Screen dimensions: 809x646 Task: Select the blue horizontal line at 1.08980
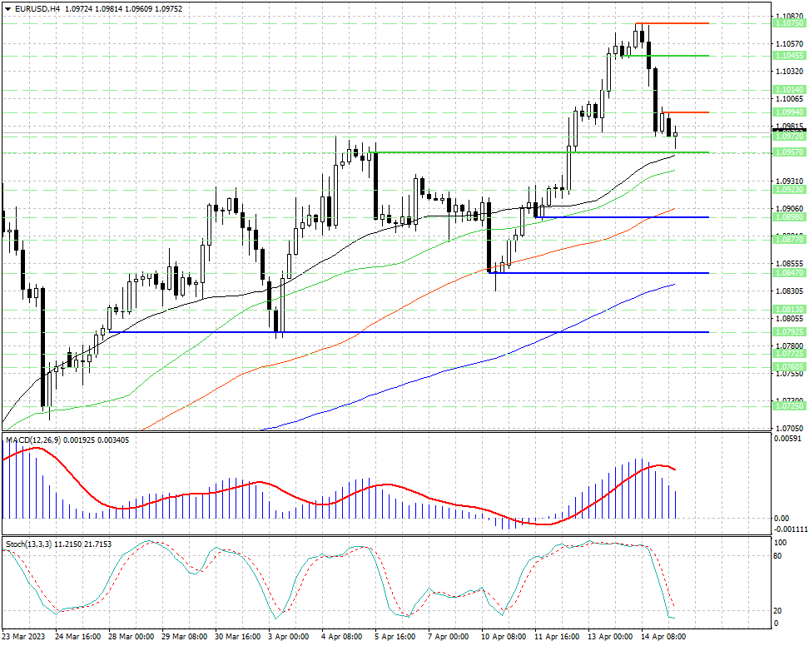[622, 217]
